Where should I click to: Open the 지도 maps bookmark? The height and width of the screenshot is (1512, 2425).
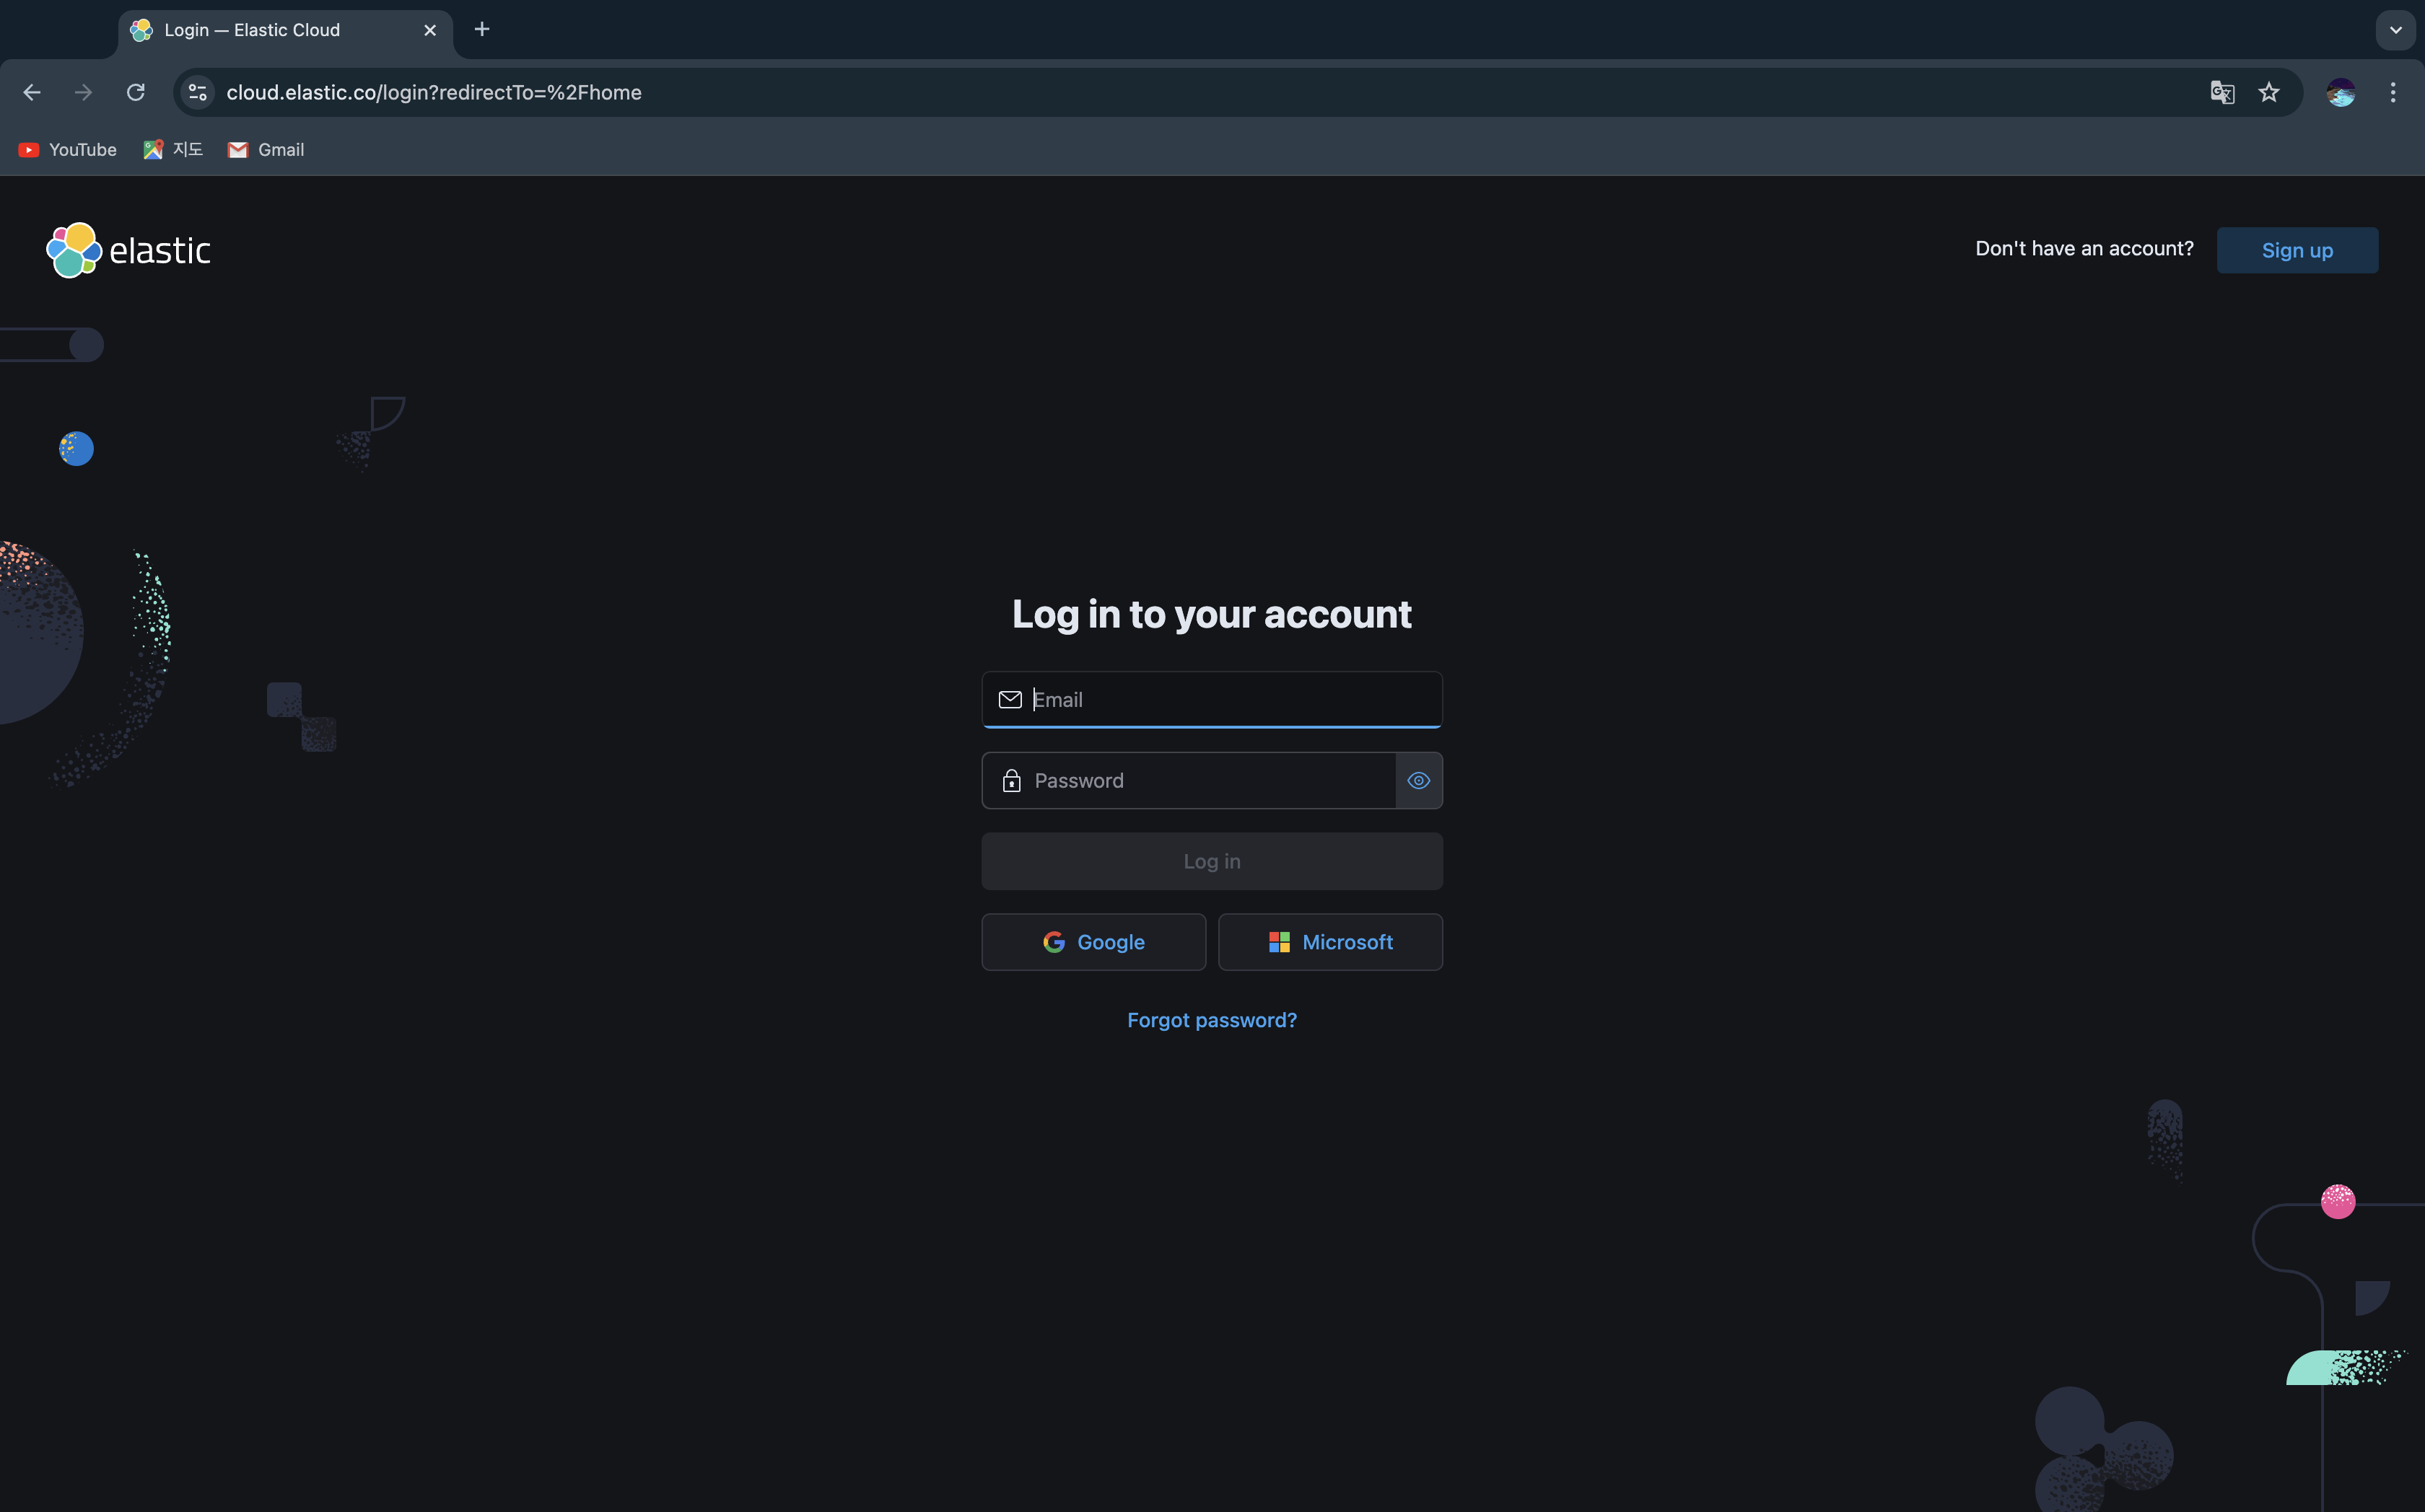point(173,149)
